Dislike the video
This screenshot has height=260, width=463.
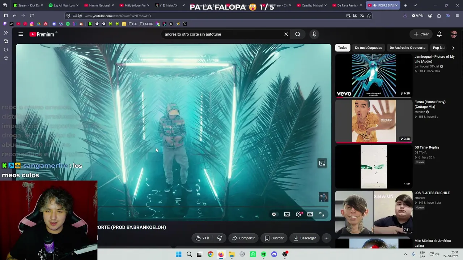pos(220,238)
